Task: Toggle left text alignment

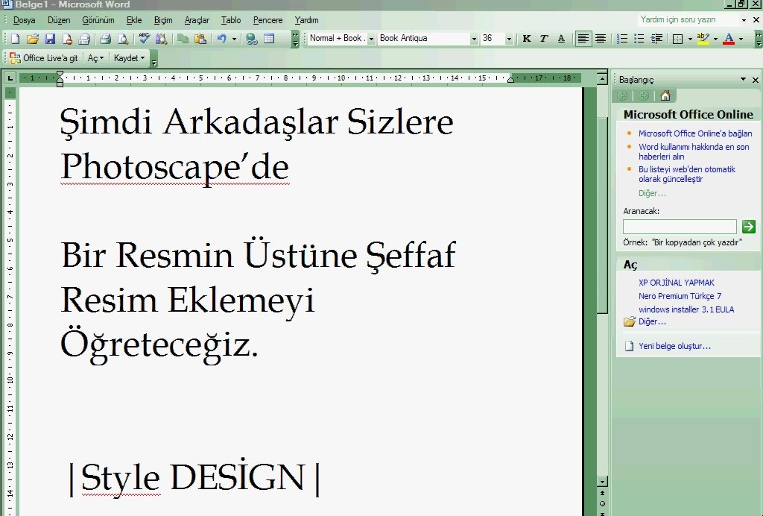Action: point(583,39)
